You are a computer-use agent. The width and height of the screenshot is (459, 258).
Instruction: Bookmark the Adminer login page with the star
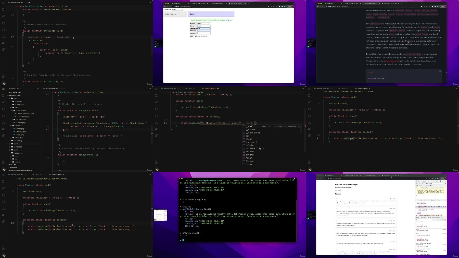click(276, 6)
